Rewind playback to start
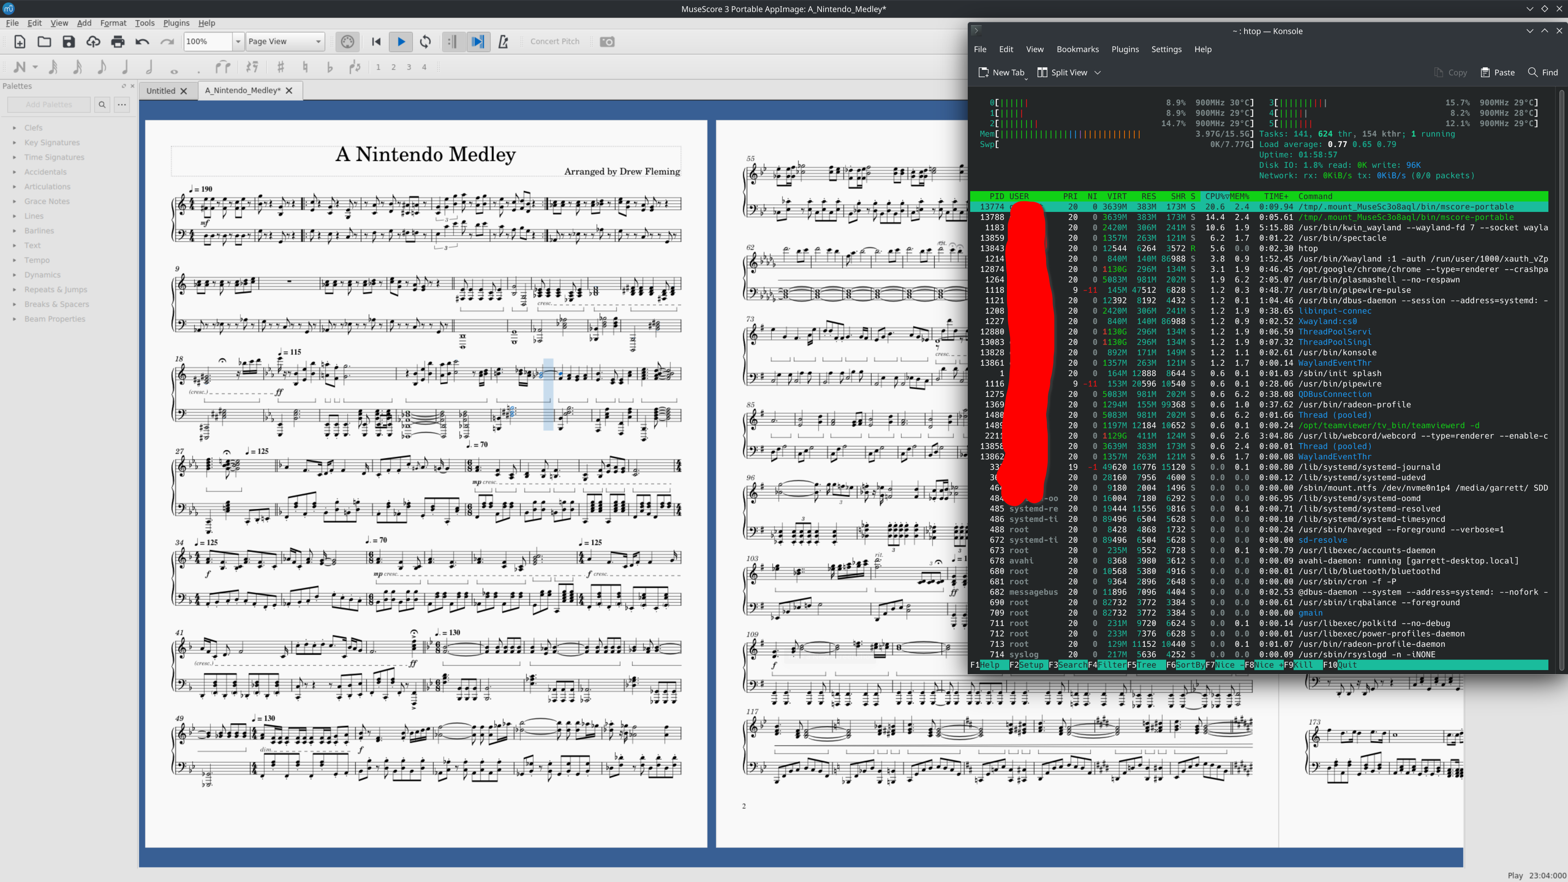 (x=376, y=41)
